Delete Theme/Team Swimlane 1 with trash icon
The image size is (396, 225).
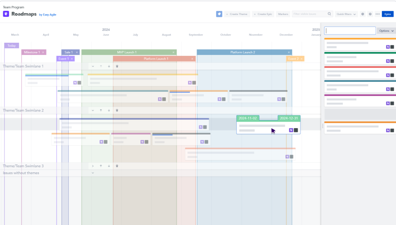(117, 66)
